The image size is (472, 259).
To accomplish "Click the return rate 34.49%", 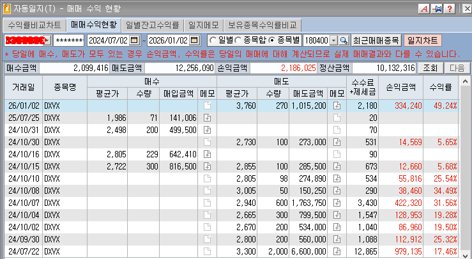I will point(445,191).
